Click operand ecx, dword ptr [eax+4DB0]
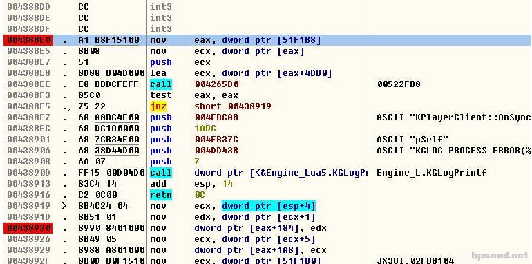532x264 pixels. coord(263,73)
